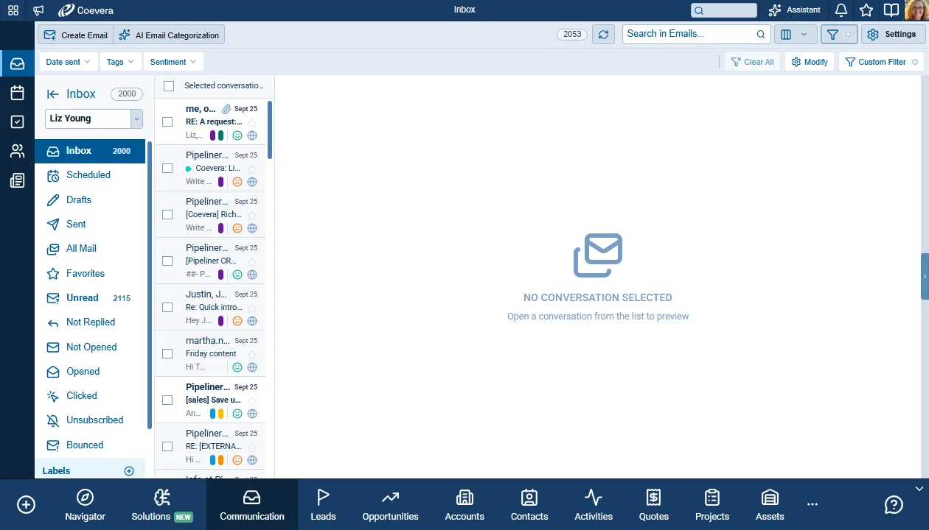Open the user profile avatar
This screenshot has height=530, width=929.
[916, 10]
